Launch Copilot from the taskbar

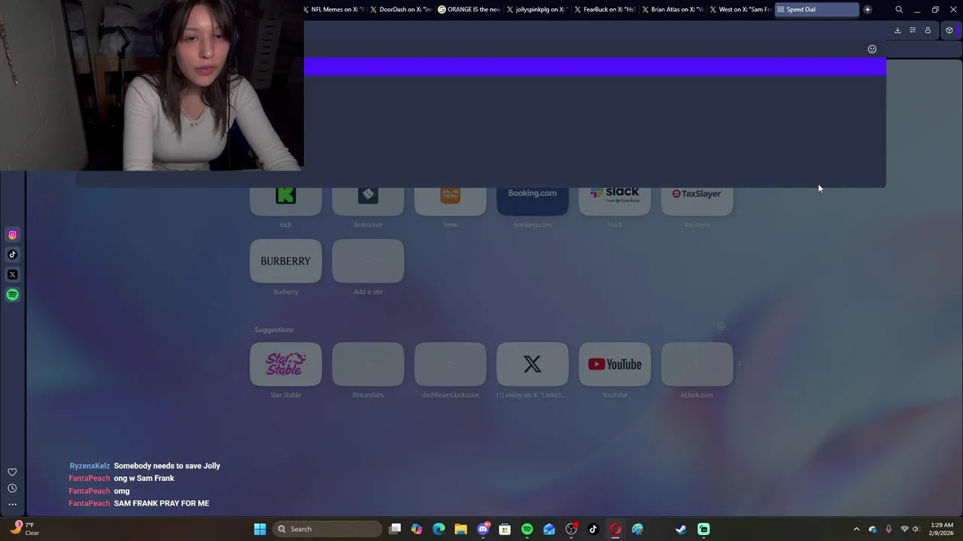tap(417, 529)
